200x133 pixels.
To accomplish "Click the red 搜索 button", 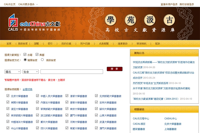I will pyautogui.click(x=114, y=69).
